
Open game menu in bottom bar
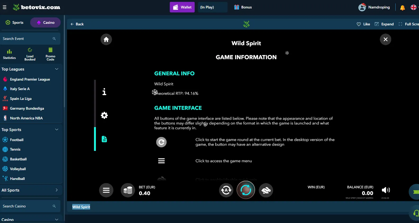(x=106, y=190)
